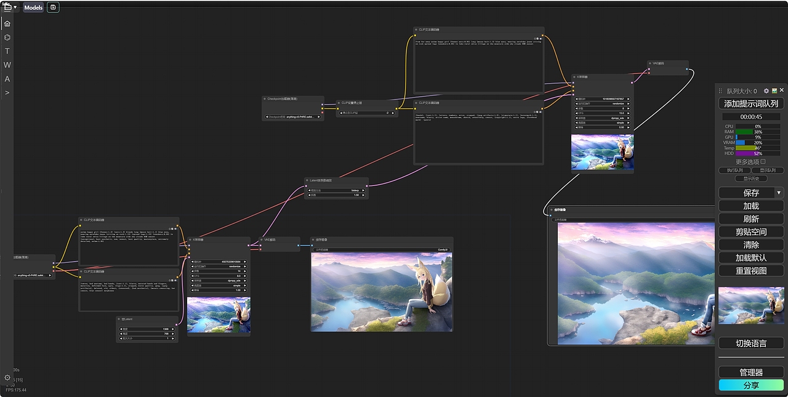Select the W sidebar icon
788x397 pixels.
tap(7, 65)
